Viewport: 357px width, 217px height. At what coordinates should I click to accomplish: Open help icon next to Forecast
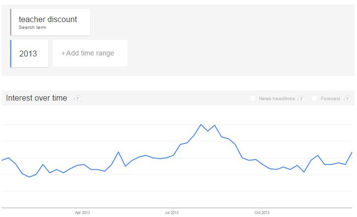347,99
